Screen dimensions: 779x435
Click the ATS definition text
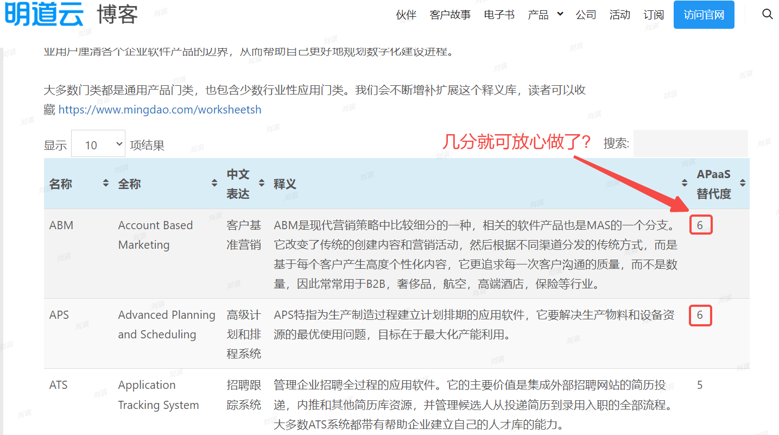pos(473,405)
